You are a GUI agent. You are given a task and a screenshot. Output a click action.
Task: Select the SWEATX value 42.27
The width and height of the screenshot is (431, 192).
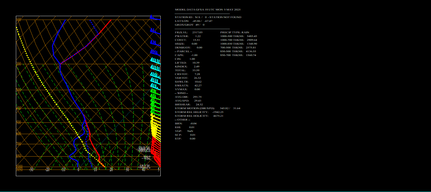198,85
